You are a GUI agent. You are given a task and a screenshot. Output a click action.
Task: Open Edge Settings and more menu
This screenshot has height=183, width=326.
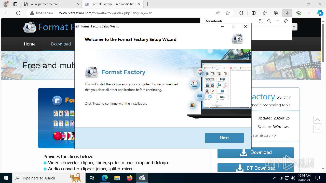coord(310,13)
